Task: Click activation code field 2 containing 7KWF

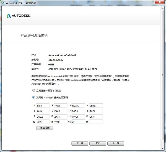Action: coord(60,106)
